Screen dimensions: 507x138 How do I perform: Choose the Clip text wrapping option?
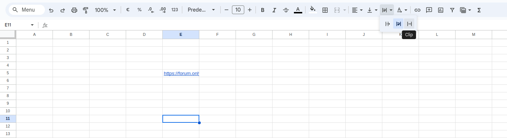pos(410,24)
